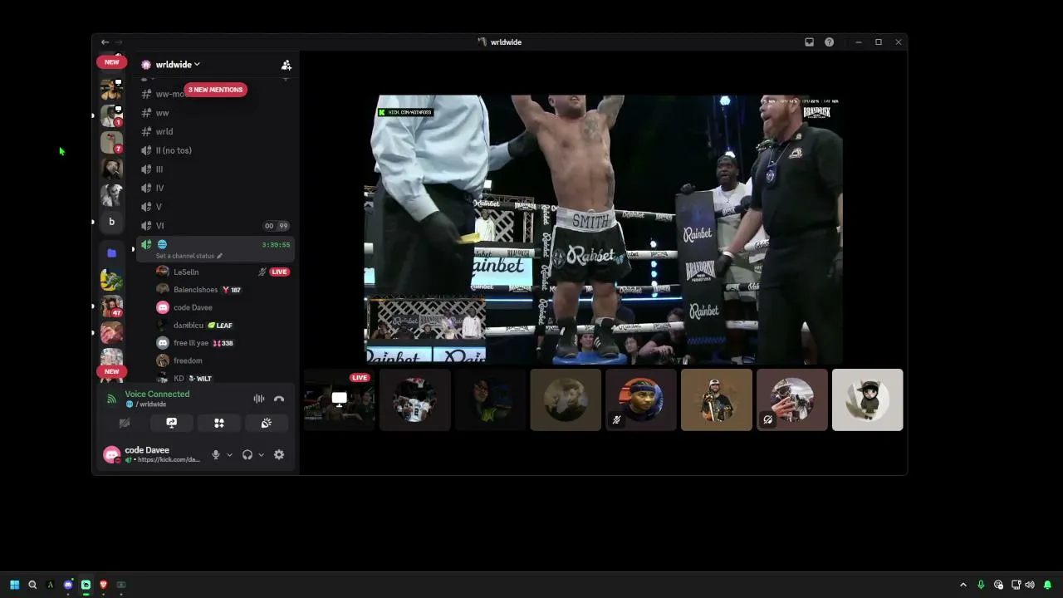This screenshot has width=1063, height=598.
Task: Select the deafened participant tile
Action: click(x=791, y=399)
